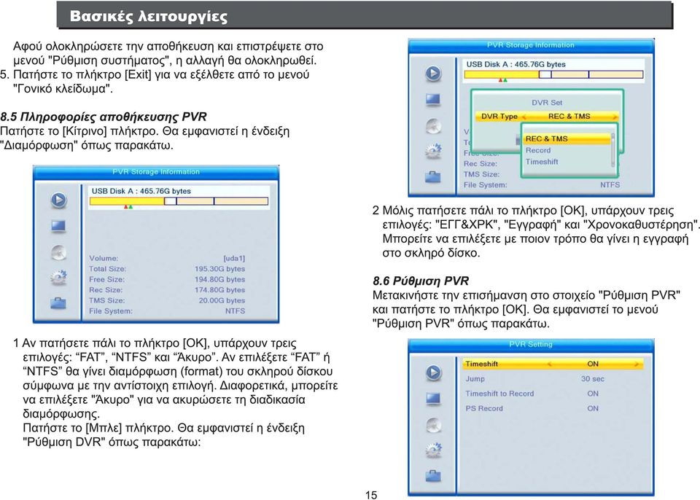Viewport: 700px width, 500px height.
Task: Choose Timeshift in the DVR Type dropdown list
Action: [x=542, y=162]
